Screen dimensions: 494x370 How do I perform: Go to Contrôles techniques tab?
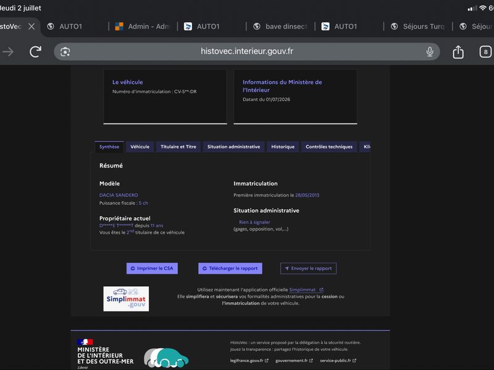pos(329,147)
